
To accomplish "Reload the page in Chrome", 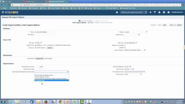I will click(x=9, y=5).
